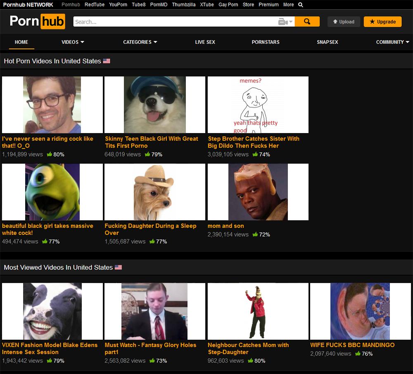The image size is (413, 374).
Task: Expand the Videos dropdown menu
Action: click(x=73, y=42)
